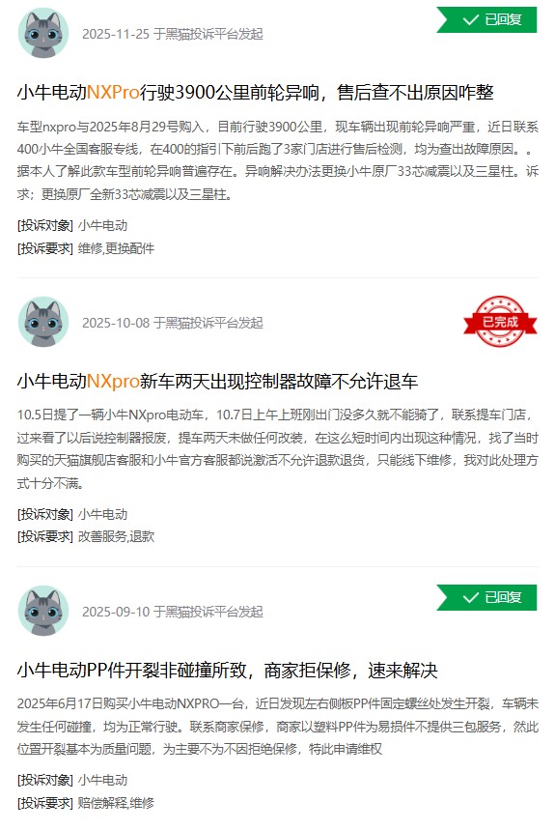Click the green 已回复 badge on third complaint
This screenshot has height=830, width=555.
[486, 598]
